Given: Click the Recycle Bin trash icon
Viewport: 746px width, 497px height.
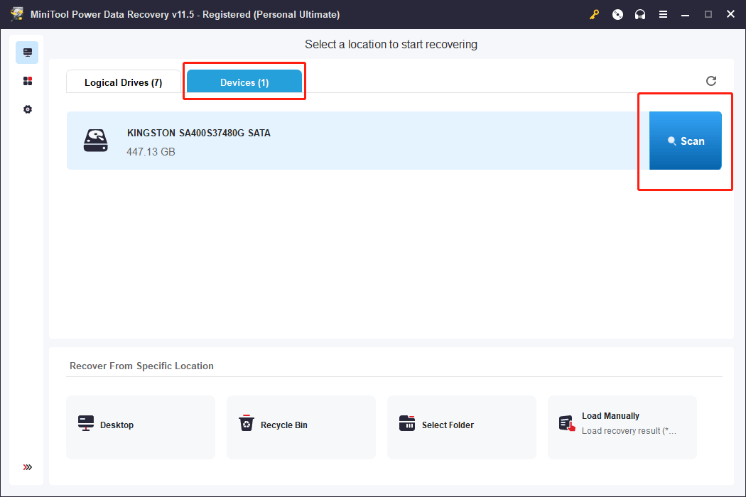Looking at the screenshot, I should pyautogui.click(x=247, y=423).
